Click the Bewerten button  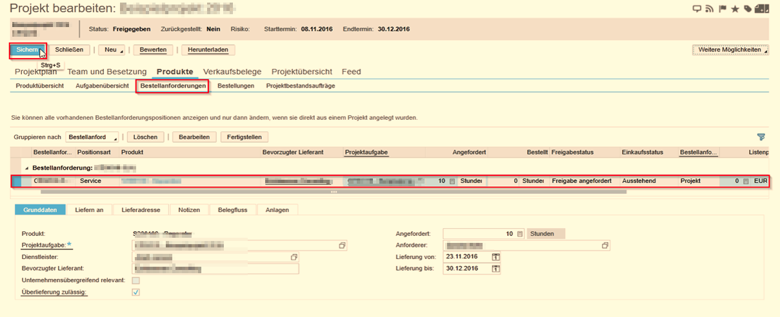pyautogui.click(x=153, y=50)
